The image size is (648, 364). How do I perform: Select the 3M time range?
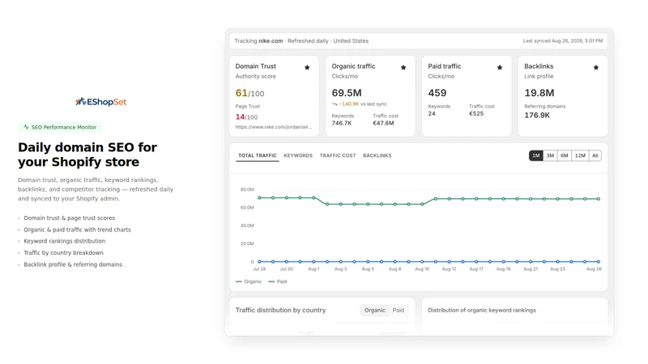click(550, 155)
